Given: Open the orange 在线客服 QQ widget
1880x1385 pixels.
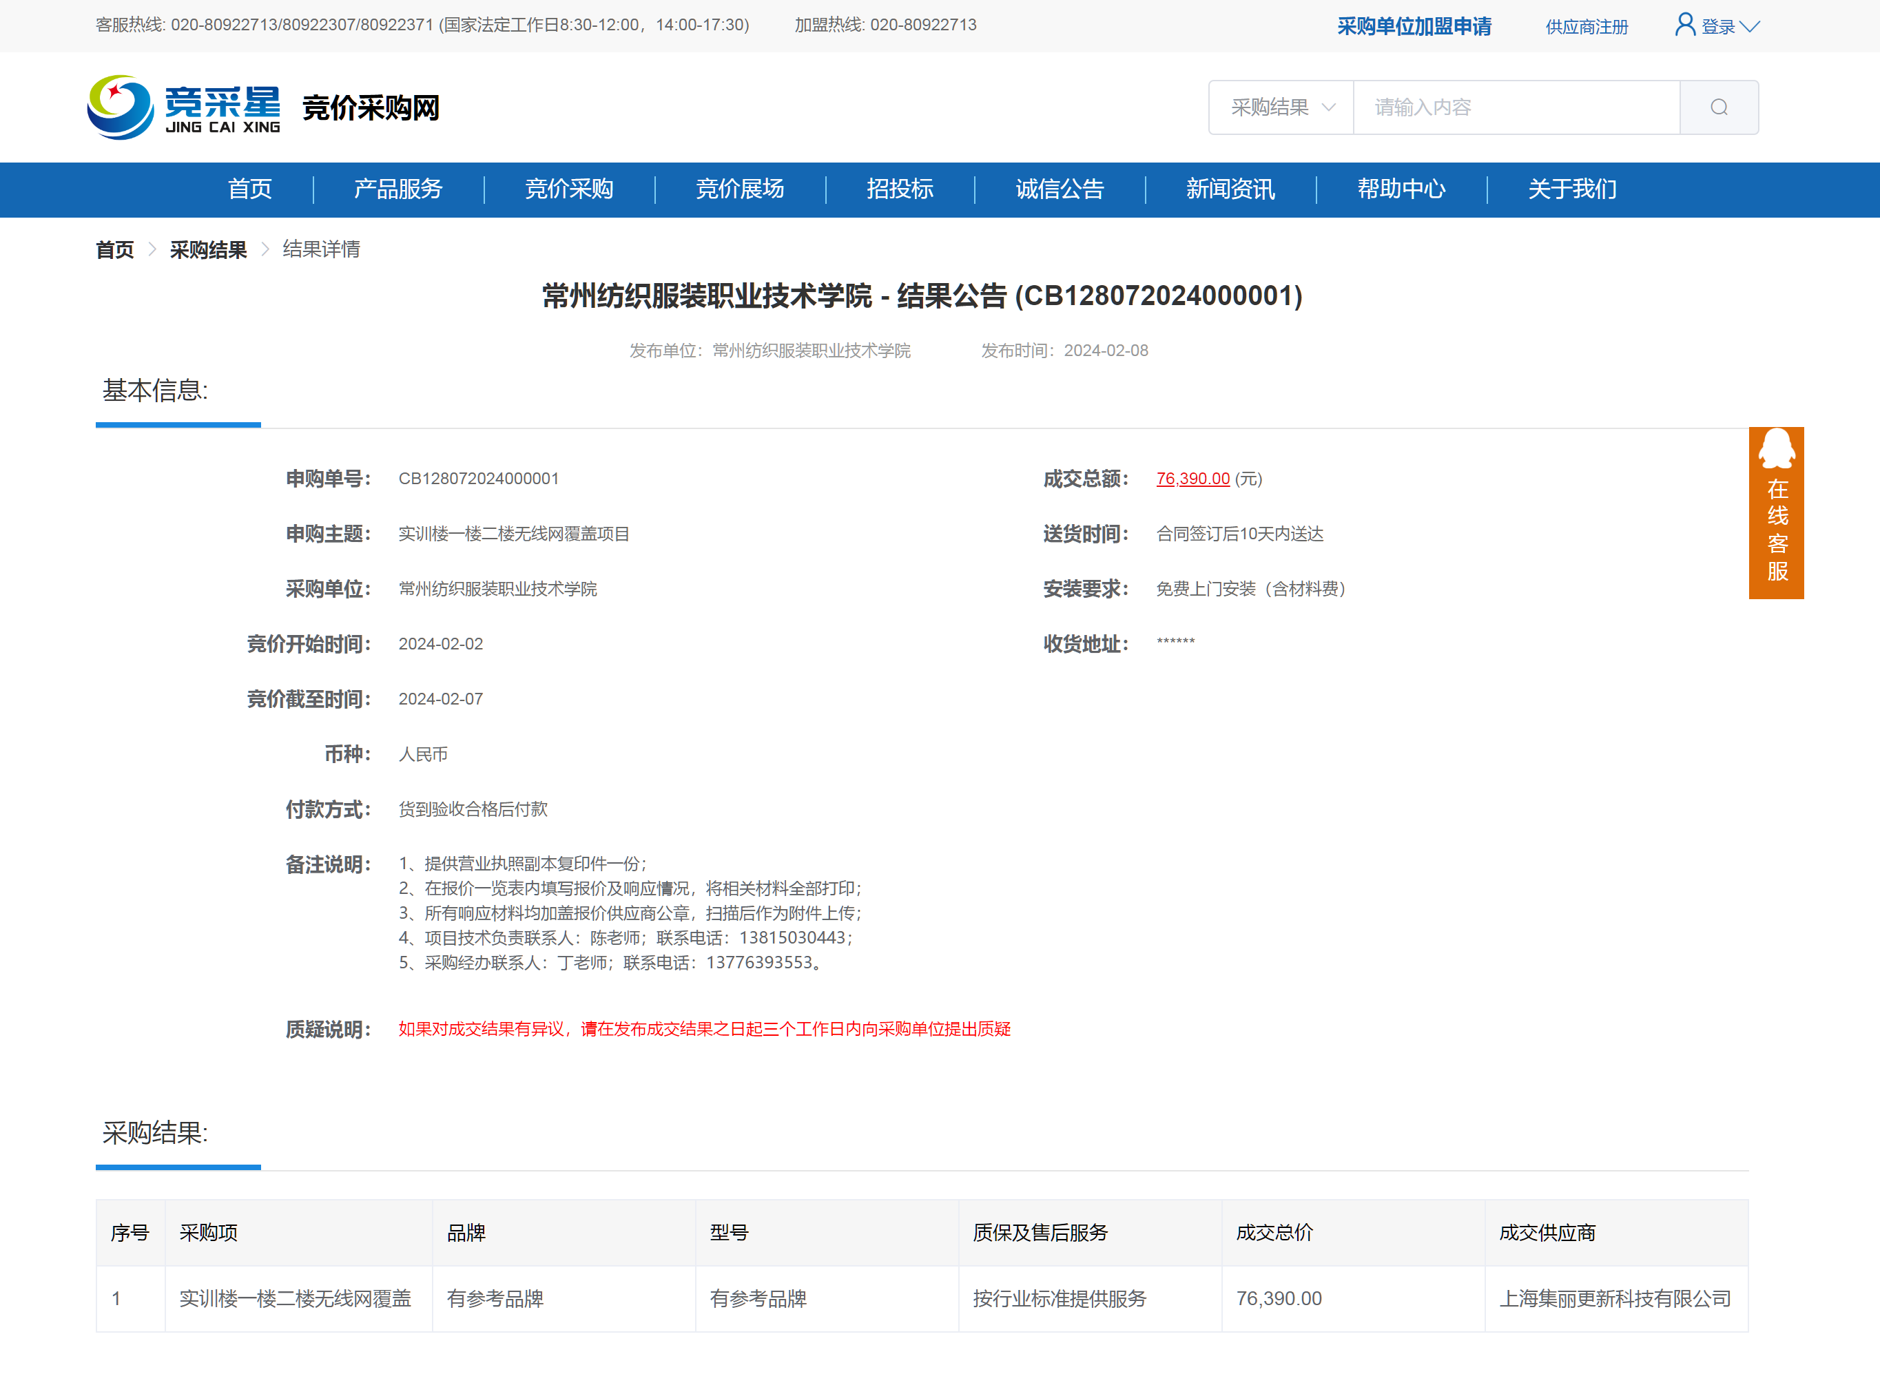Looking at the screenshot, I should point(1775,512).
